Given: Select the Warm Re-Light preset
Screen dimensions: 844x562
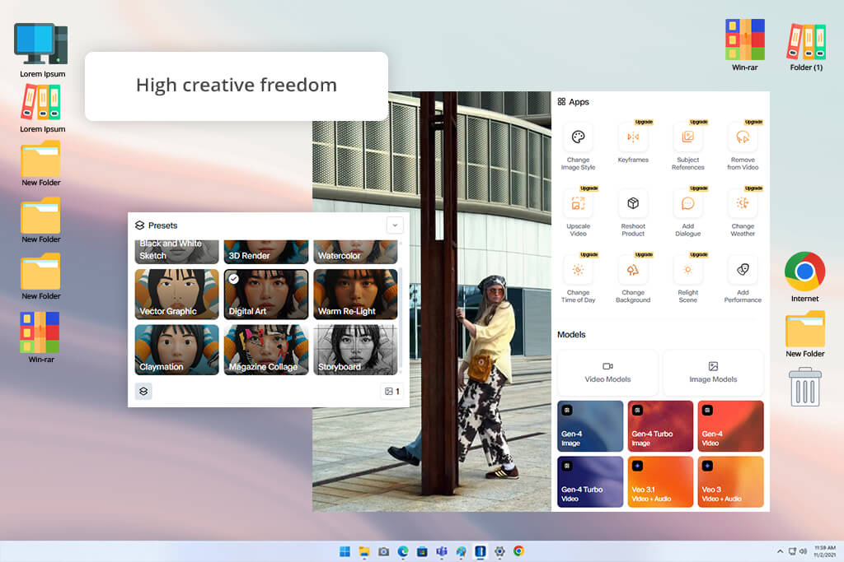Looking at the screenshot, I should 355,294.
